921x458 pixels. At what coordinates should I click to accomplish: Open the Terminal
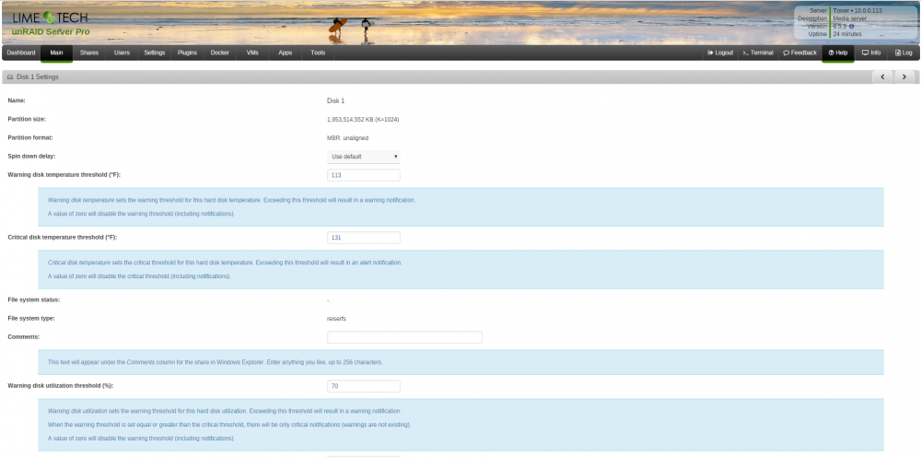click(758, 53)
